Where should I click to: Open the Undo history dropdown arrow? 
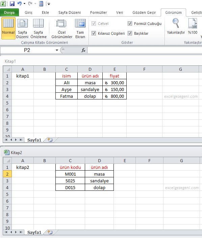[24, 4]
